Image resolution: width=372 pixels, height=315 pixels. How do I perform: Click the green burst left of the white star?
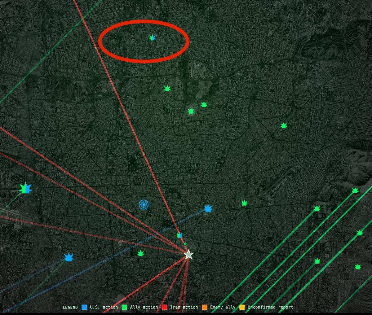click(141, 253)
